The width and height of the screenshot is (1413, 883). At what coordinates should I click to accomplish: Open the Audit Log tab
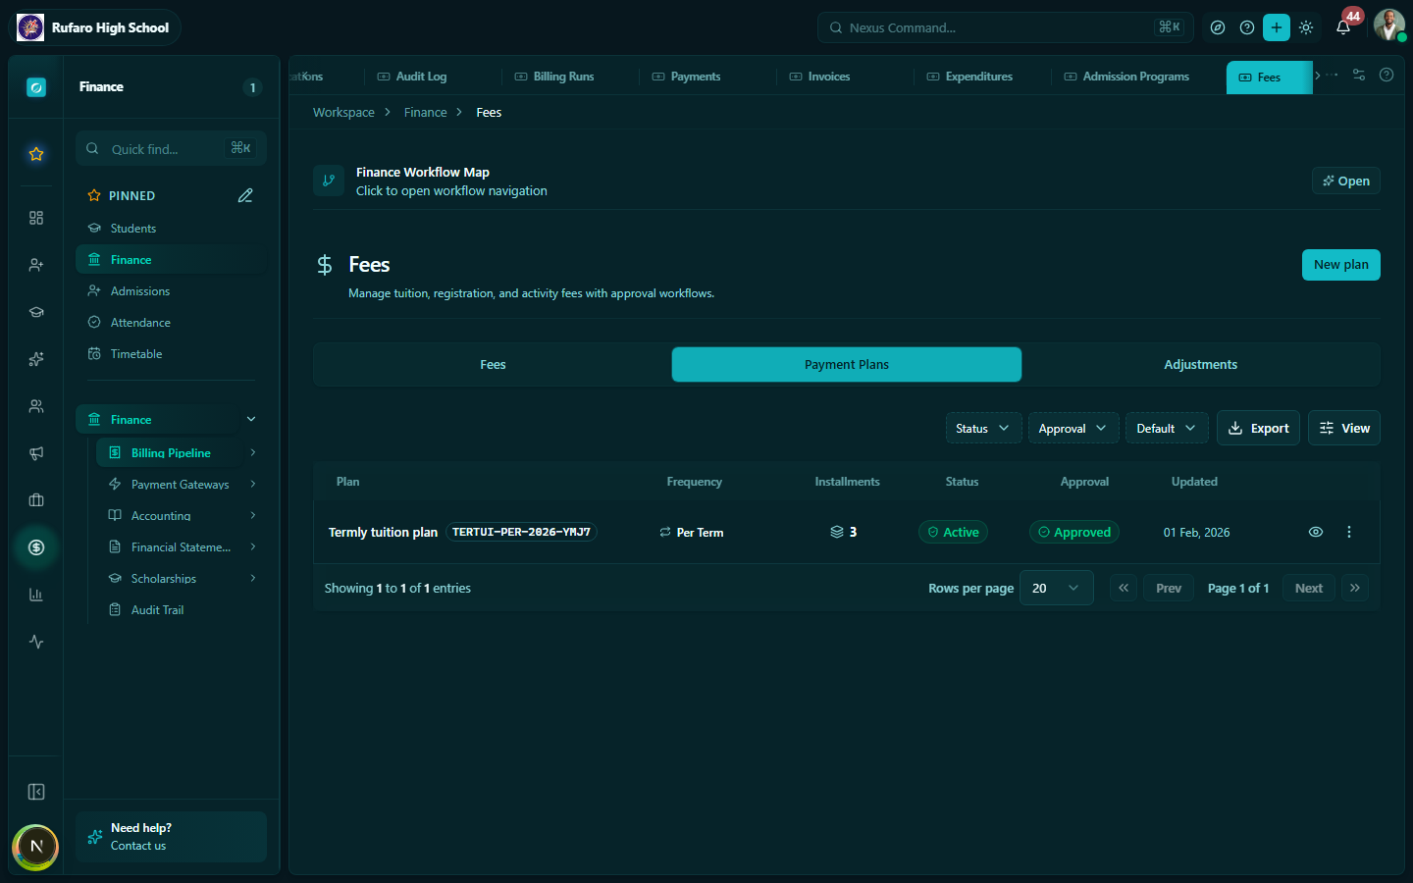point(412,77)
